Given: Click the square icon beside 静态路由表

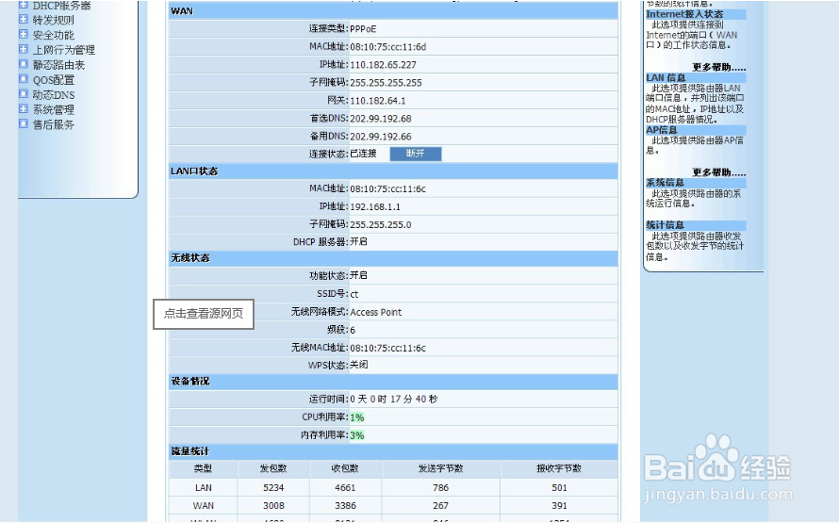Looking at the screenshot, I should coord(23,65).
